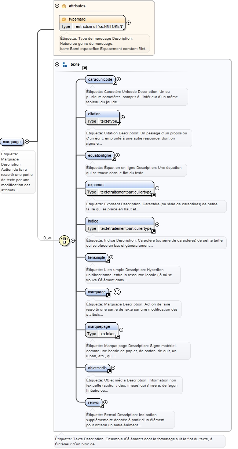Viewport: 238px width, 449px height.
Task: Select the nested marquage element box
Action: tap(97, 292)
